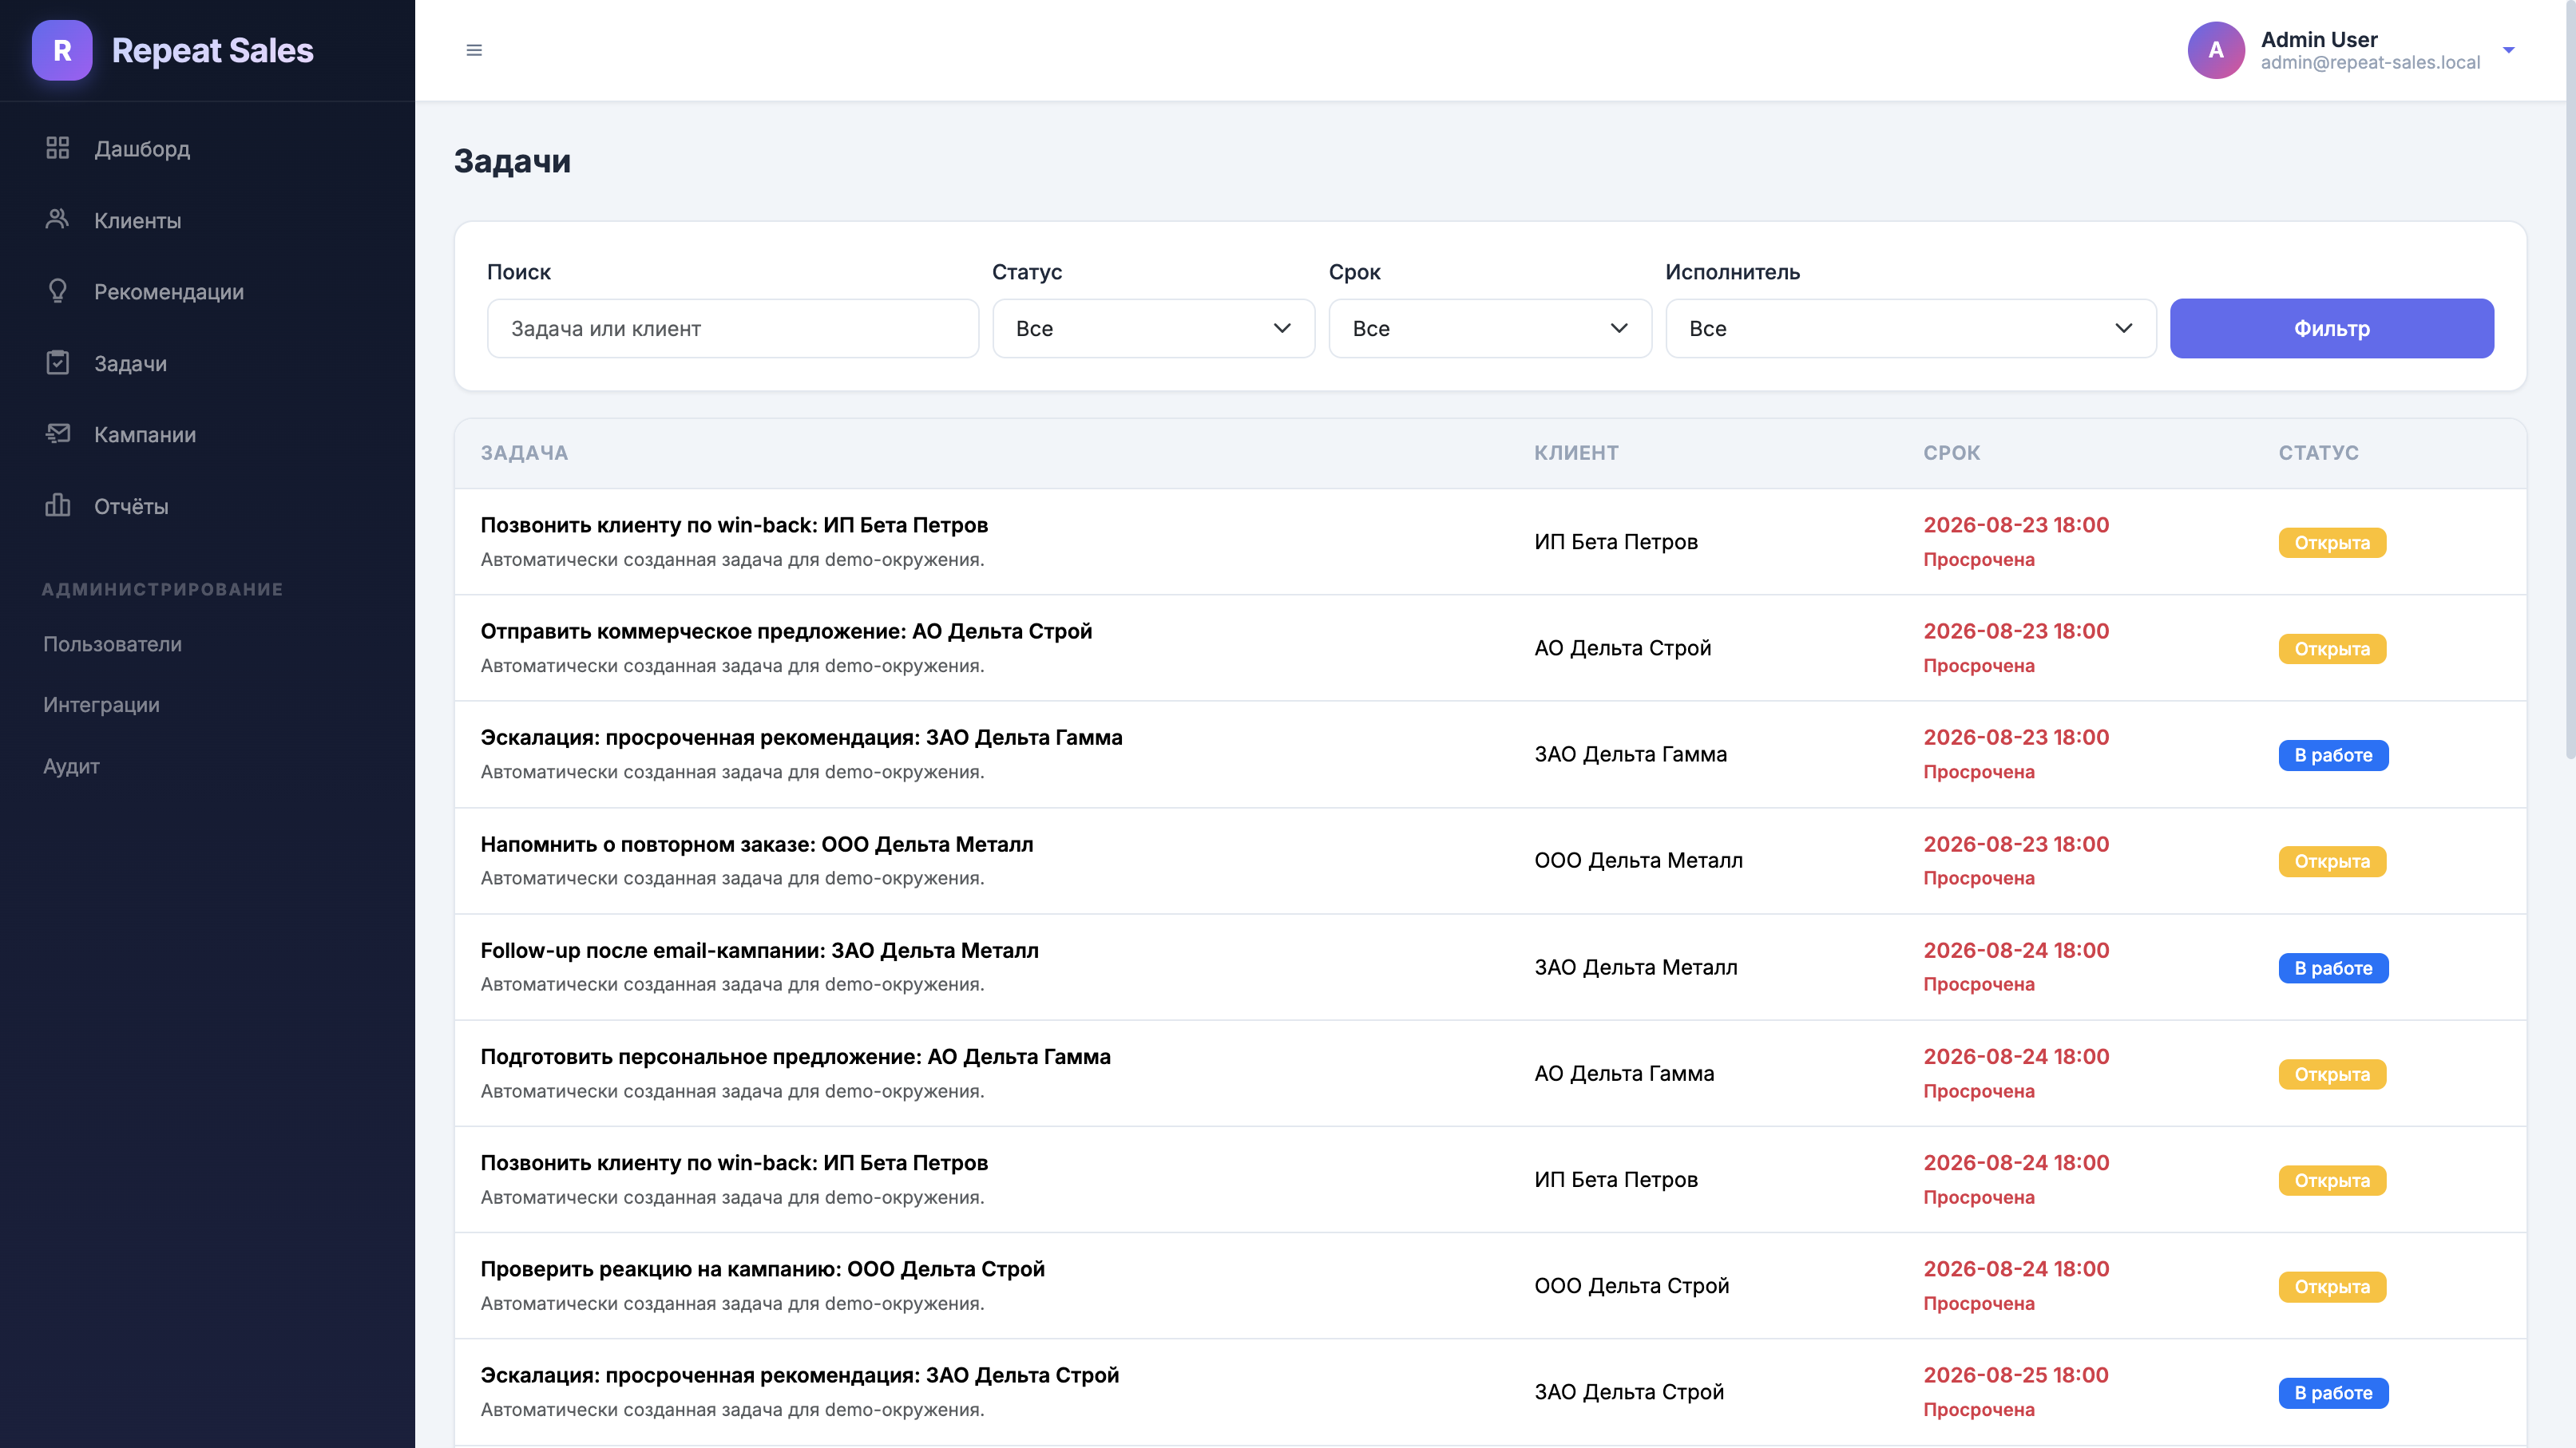Click the СРОК column header

click(x=1951, y=453)
